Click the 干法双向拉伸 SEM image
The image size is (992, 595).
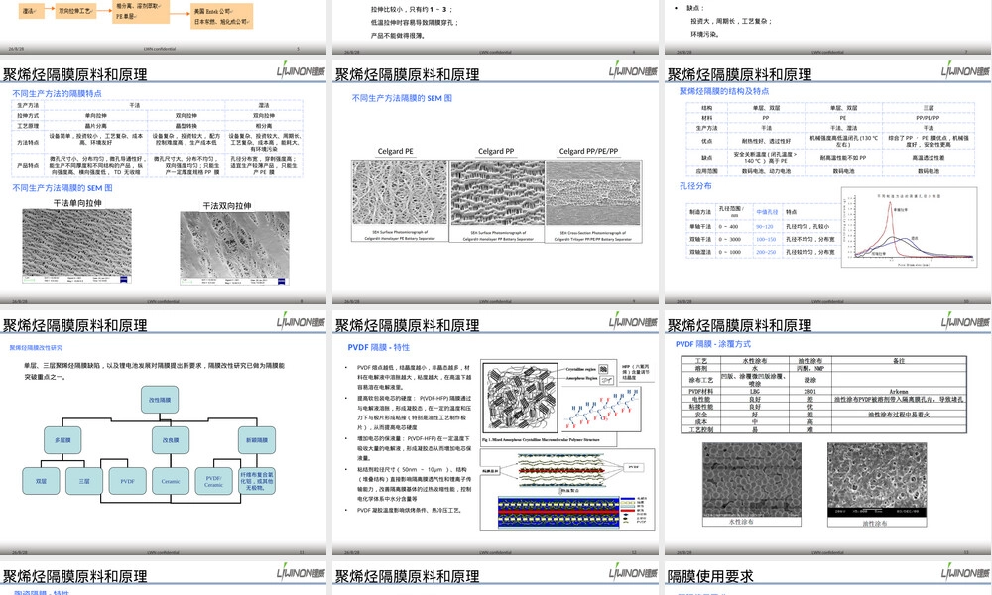(235, 248)
